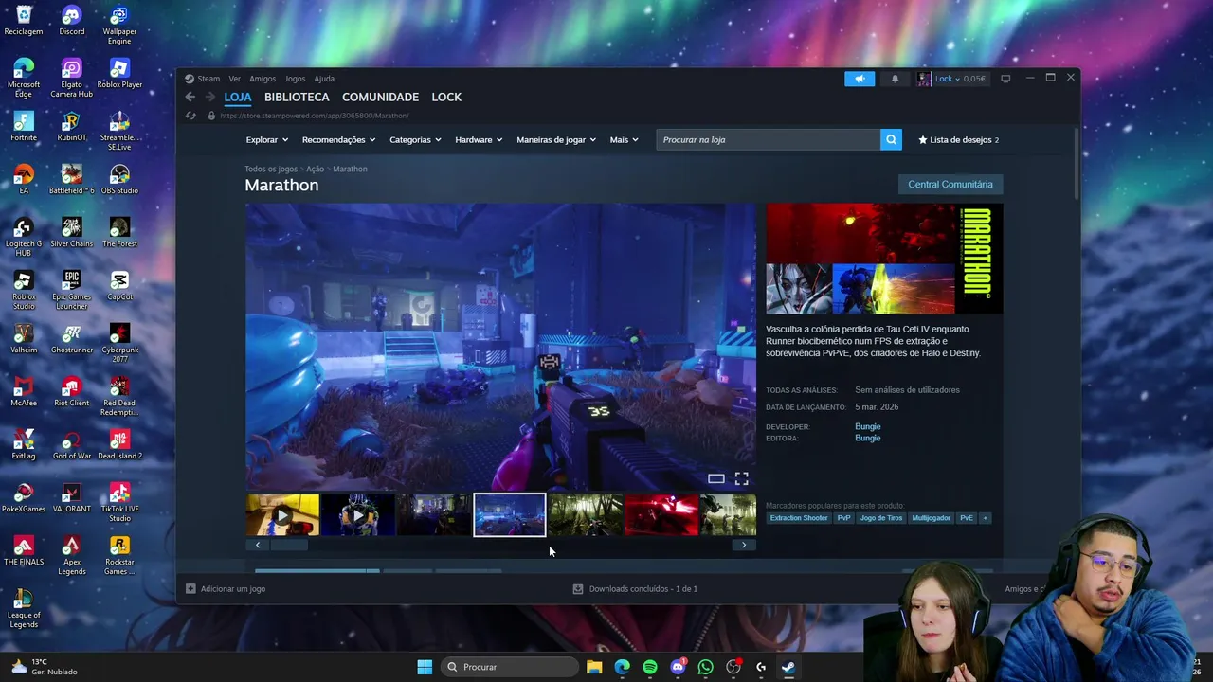The image size is (1213, 682).
Task: Click the Procurar na loja search field
Action: click(769, 139)
